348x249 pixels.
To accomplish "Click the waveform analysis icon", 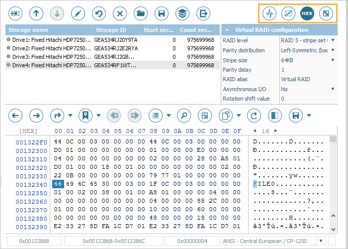I will tap(269, 13).
